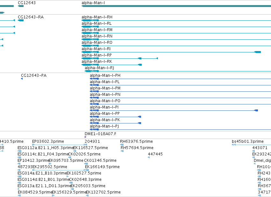Click EST label ESG014a.E21_B10.3prime
The image size is (271, 197).
click(42, 173)
